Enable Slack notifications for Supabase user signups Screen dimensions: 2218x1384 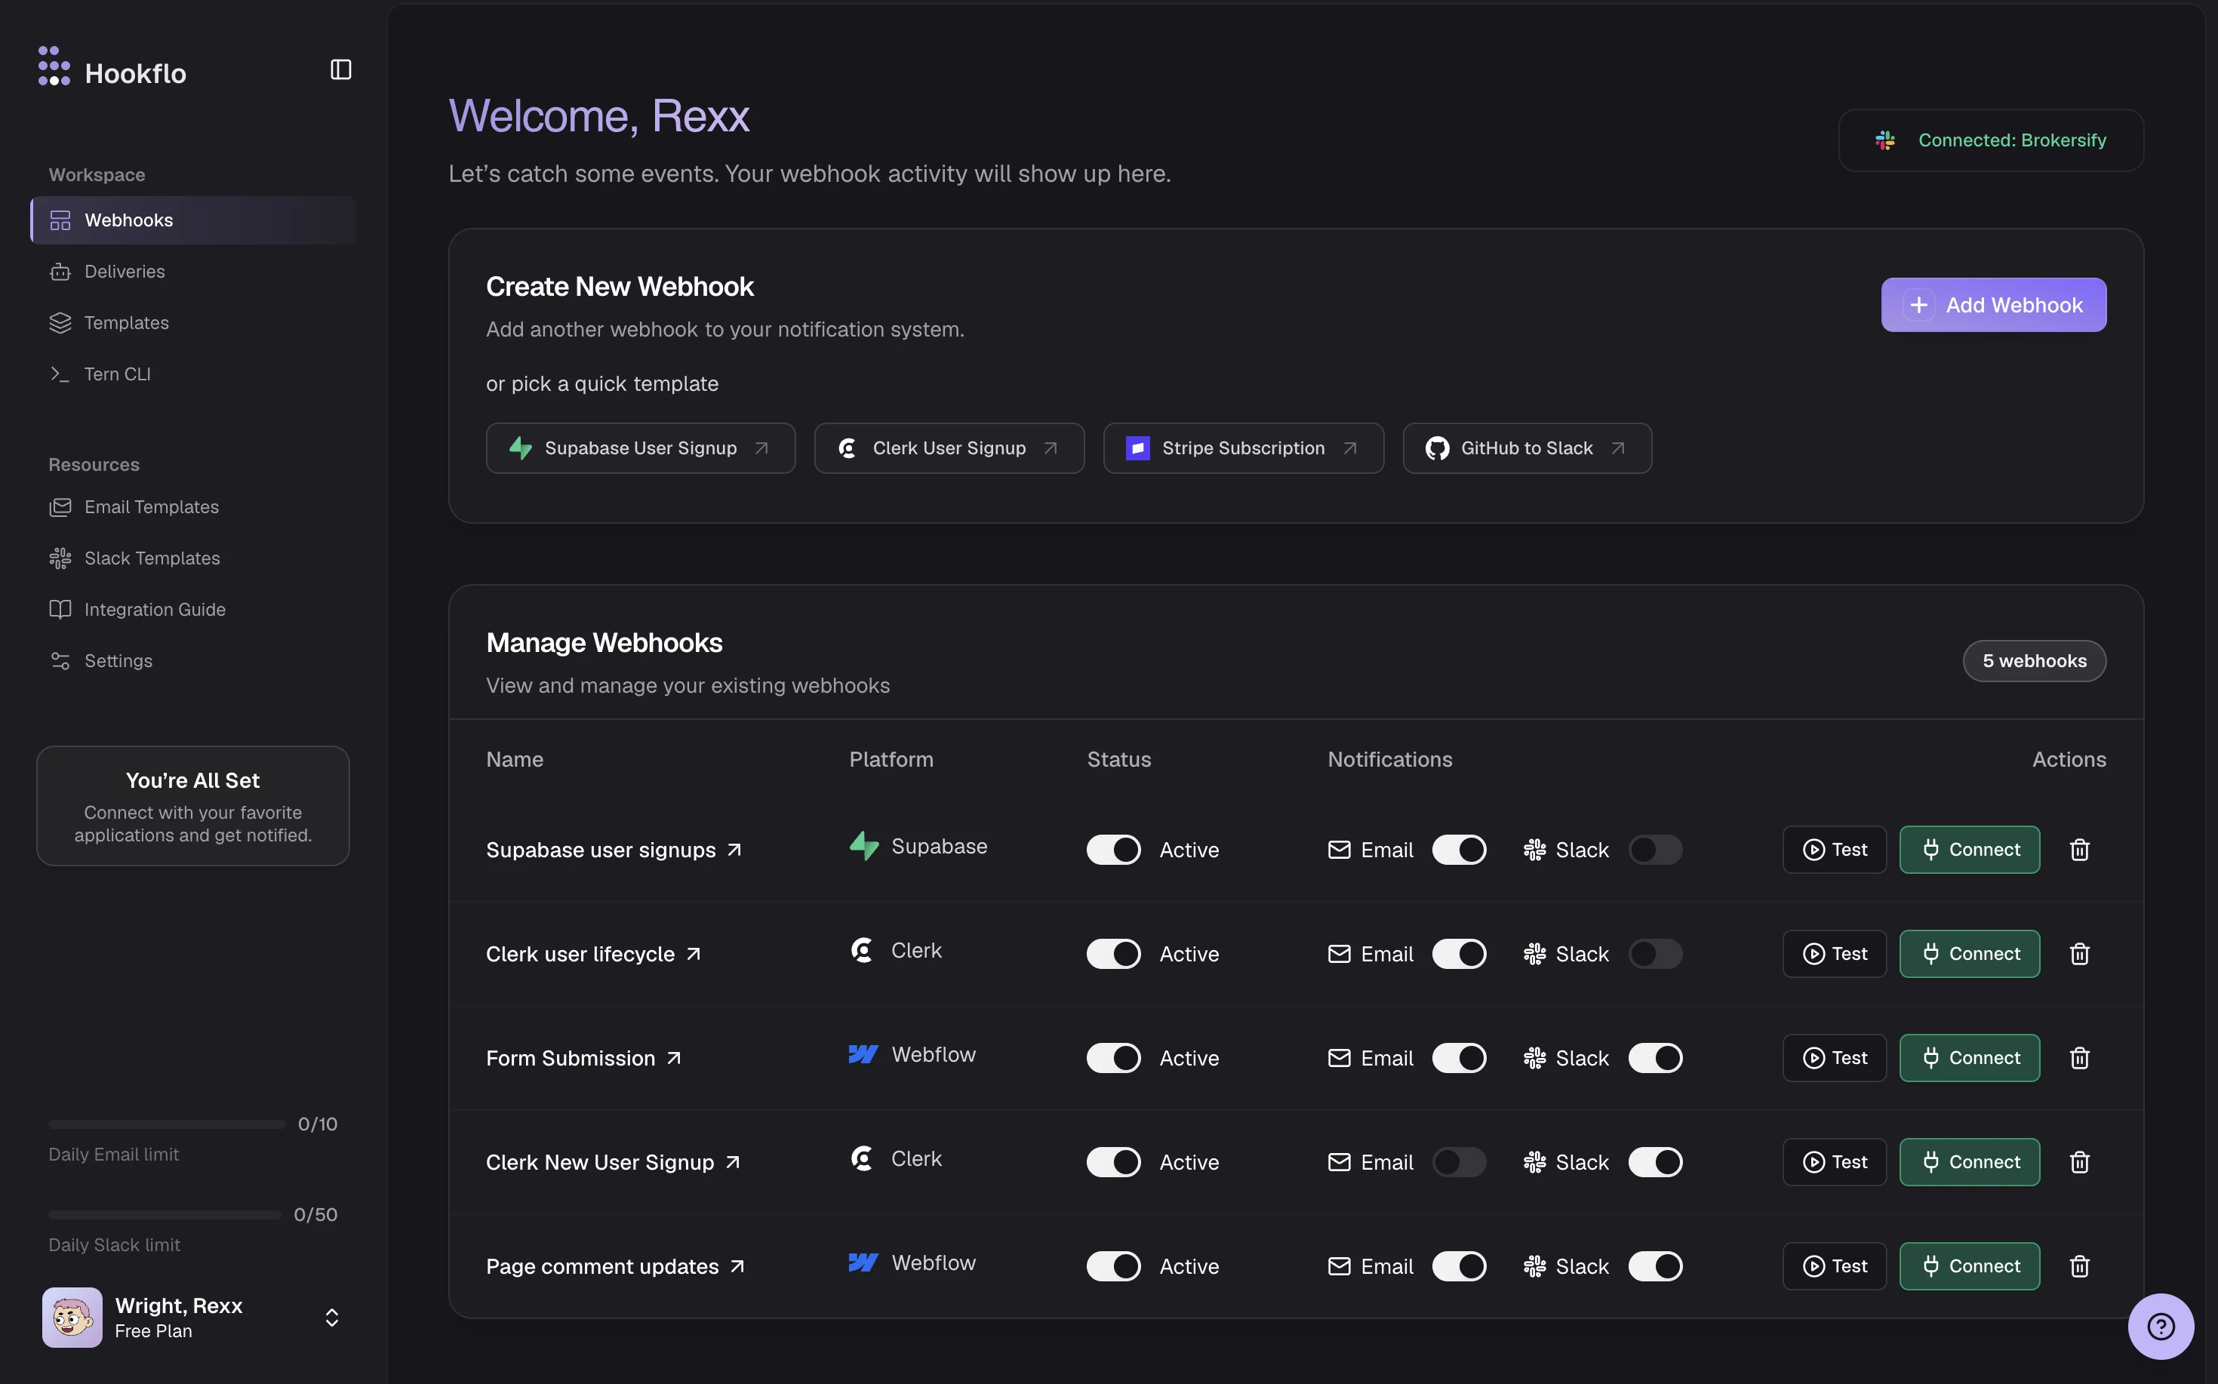tap(1655, 850)
